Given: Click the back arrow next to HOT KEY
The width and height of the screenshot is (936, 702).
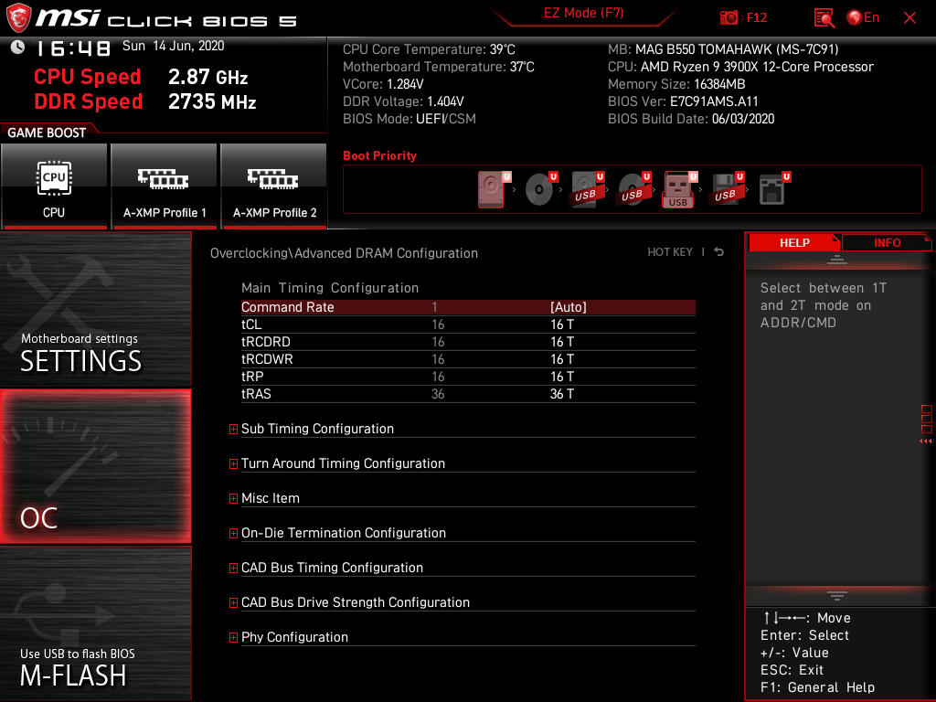Looking at the screenshot, I should point(719,252).
